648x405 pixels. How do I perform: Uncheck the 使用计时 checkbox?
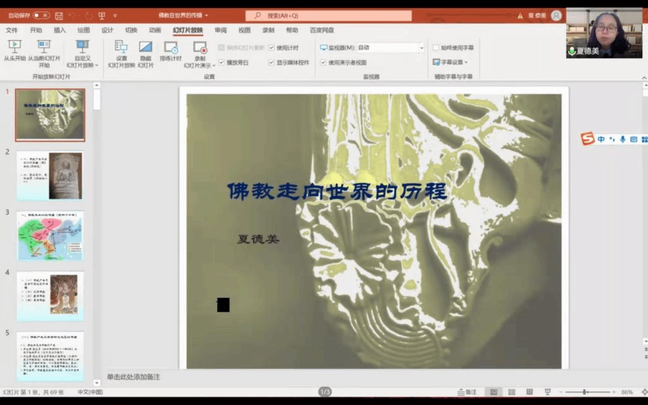pyautogui.click(x=271, y=47)
